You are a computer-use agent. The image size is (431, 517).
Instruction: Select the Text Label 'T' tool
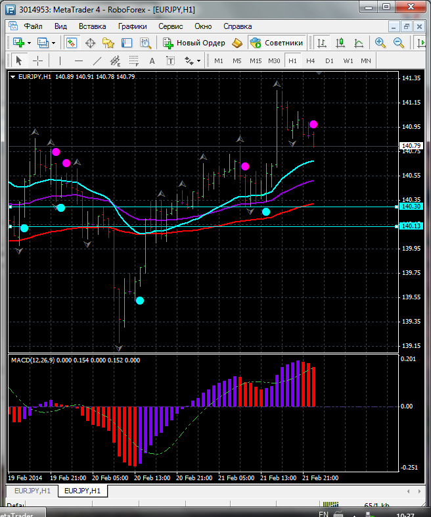coord(171,61)
